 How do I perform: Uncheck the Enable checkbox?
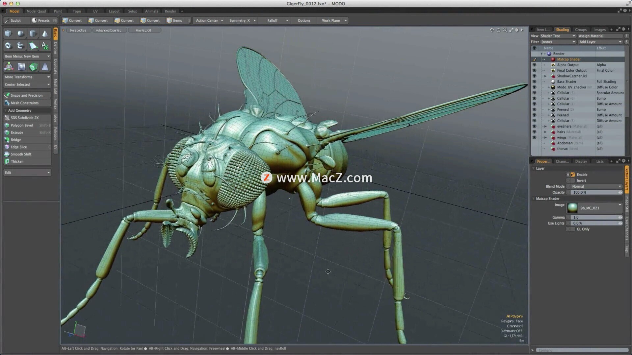click(573, 175)
